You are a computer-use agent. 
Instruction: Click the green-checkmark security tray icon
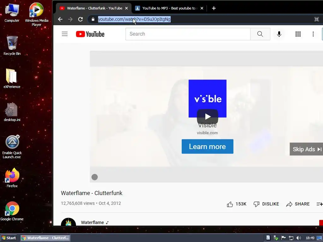point(276,238)
